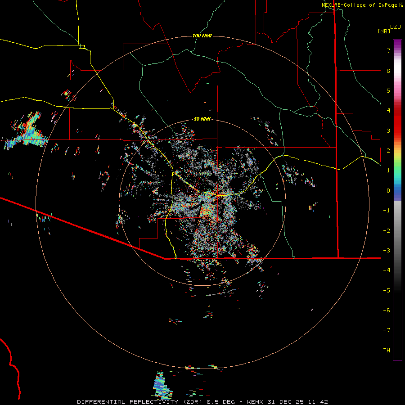Click the 3 value on color scale
The image size is (405, 405).
tap(388, 130)
